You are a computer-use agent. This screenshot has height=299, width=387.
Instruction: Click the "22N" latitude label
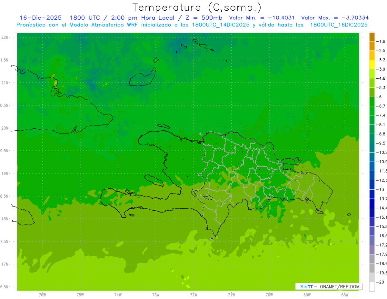pos(5,37)
